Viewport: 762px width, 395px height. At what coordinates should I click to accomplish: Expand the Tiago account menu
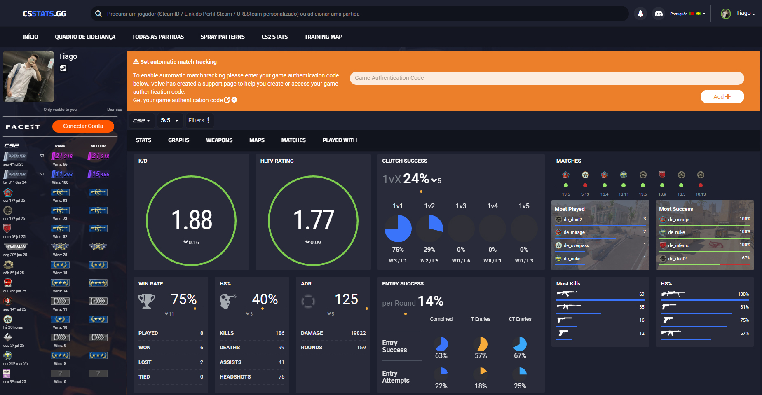click(746, 13)
